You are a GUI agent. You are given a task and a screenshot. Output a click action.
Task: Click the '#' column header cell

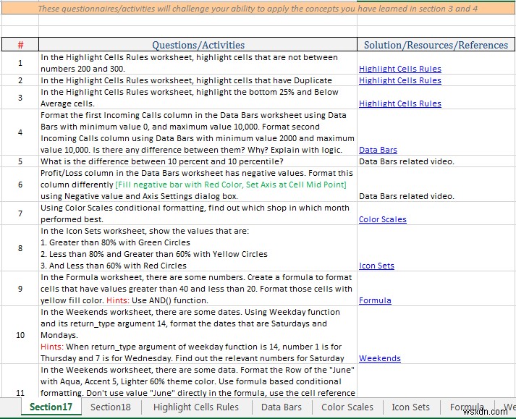[x=20, y=45]
